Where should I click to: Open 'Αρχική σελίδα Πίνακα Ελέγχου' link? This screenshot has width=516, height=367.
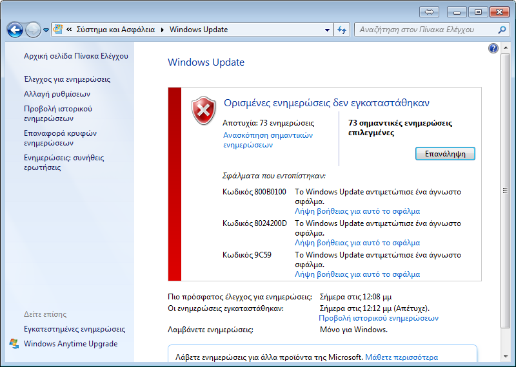pos(76,56)
